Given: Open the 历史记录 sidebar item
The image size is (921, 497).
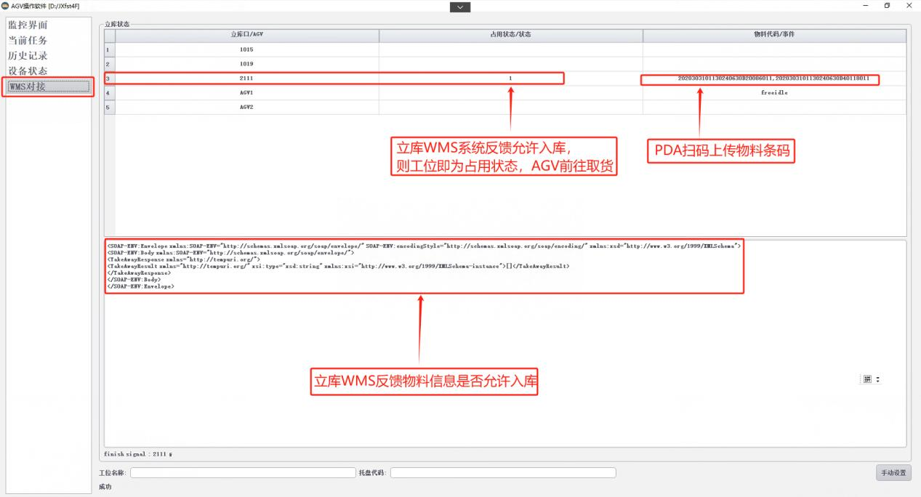Looking at the screenshot, I should (x=28, y=56).
